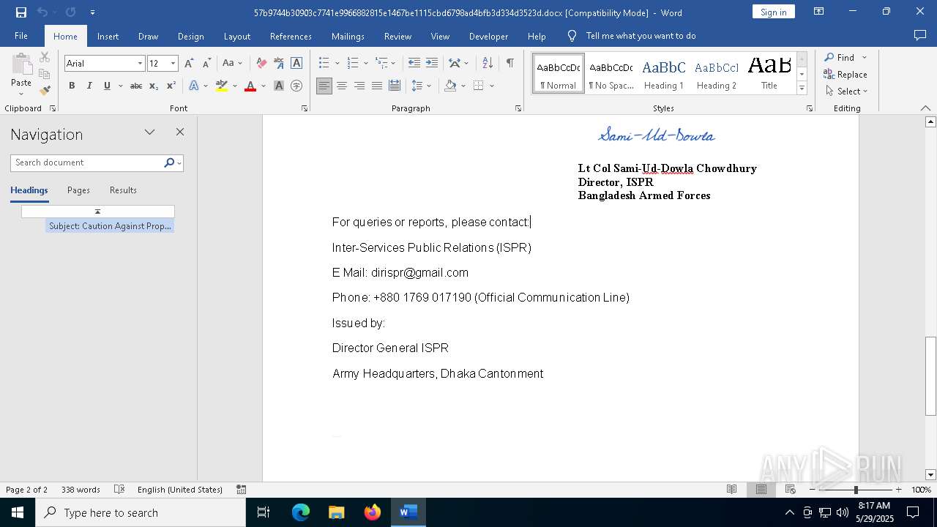Decrease paragraph indent
937x527 pixels.
tap(414, 64)
